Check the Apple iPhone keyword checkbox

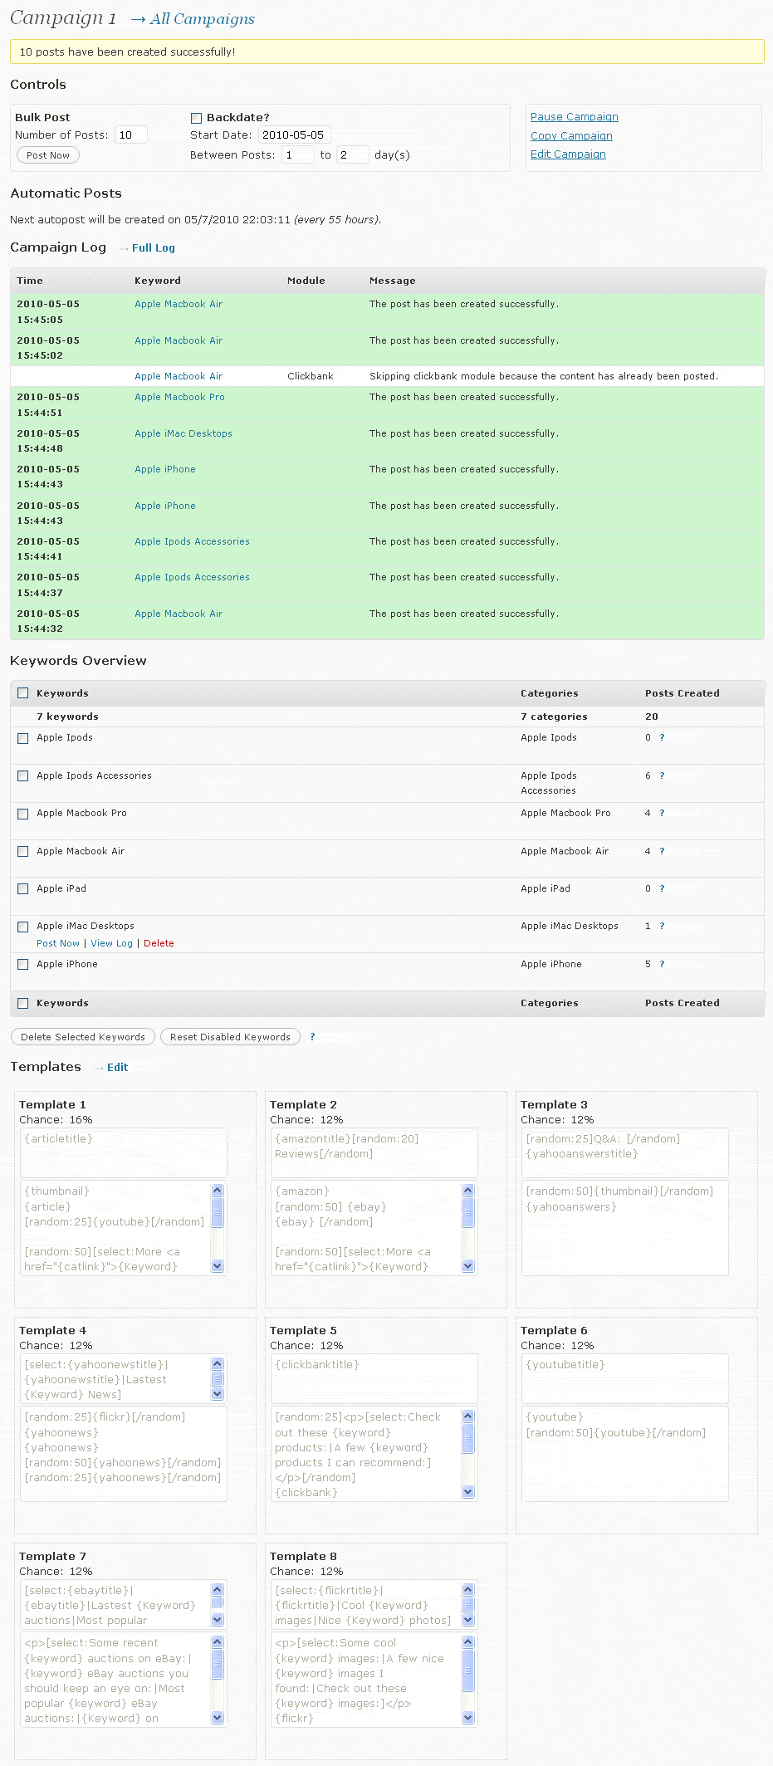[x=23, y=965]
